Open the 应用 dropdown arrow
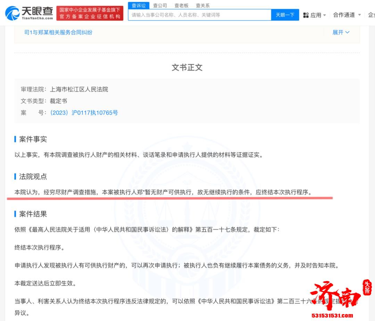Screen dimensions: 375x321 [324, 15]
